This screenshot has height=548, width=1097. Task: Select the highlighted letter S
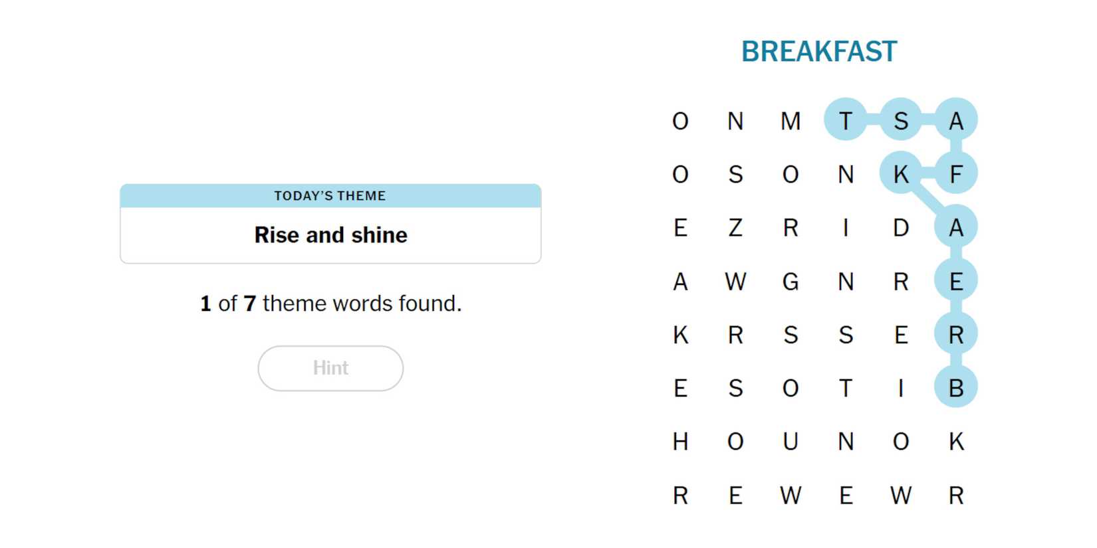point(900,121)
